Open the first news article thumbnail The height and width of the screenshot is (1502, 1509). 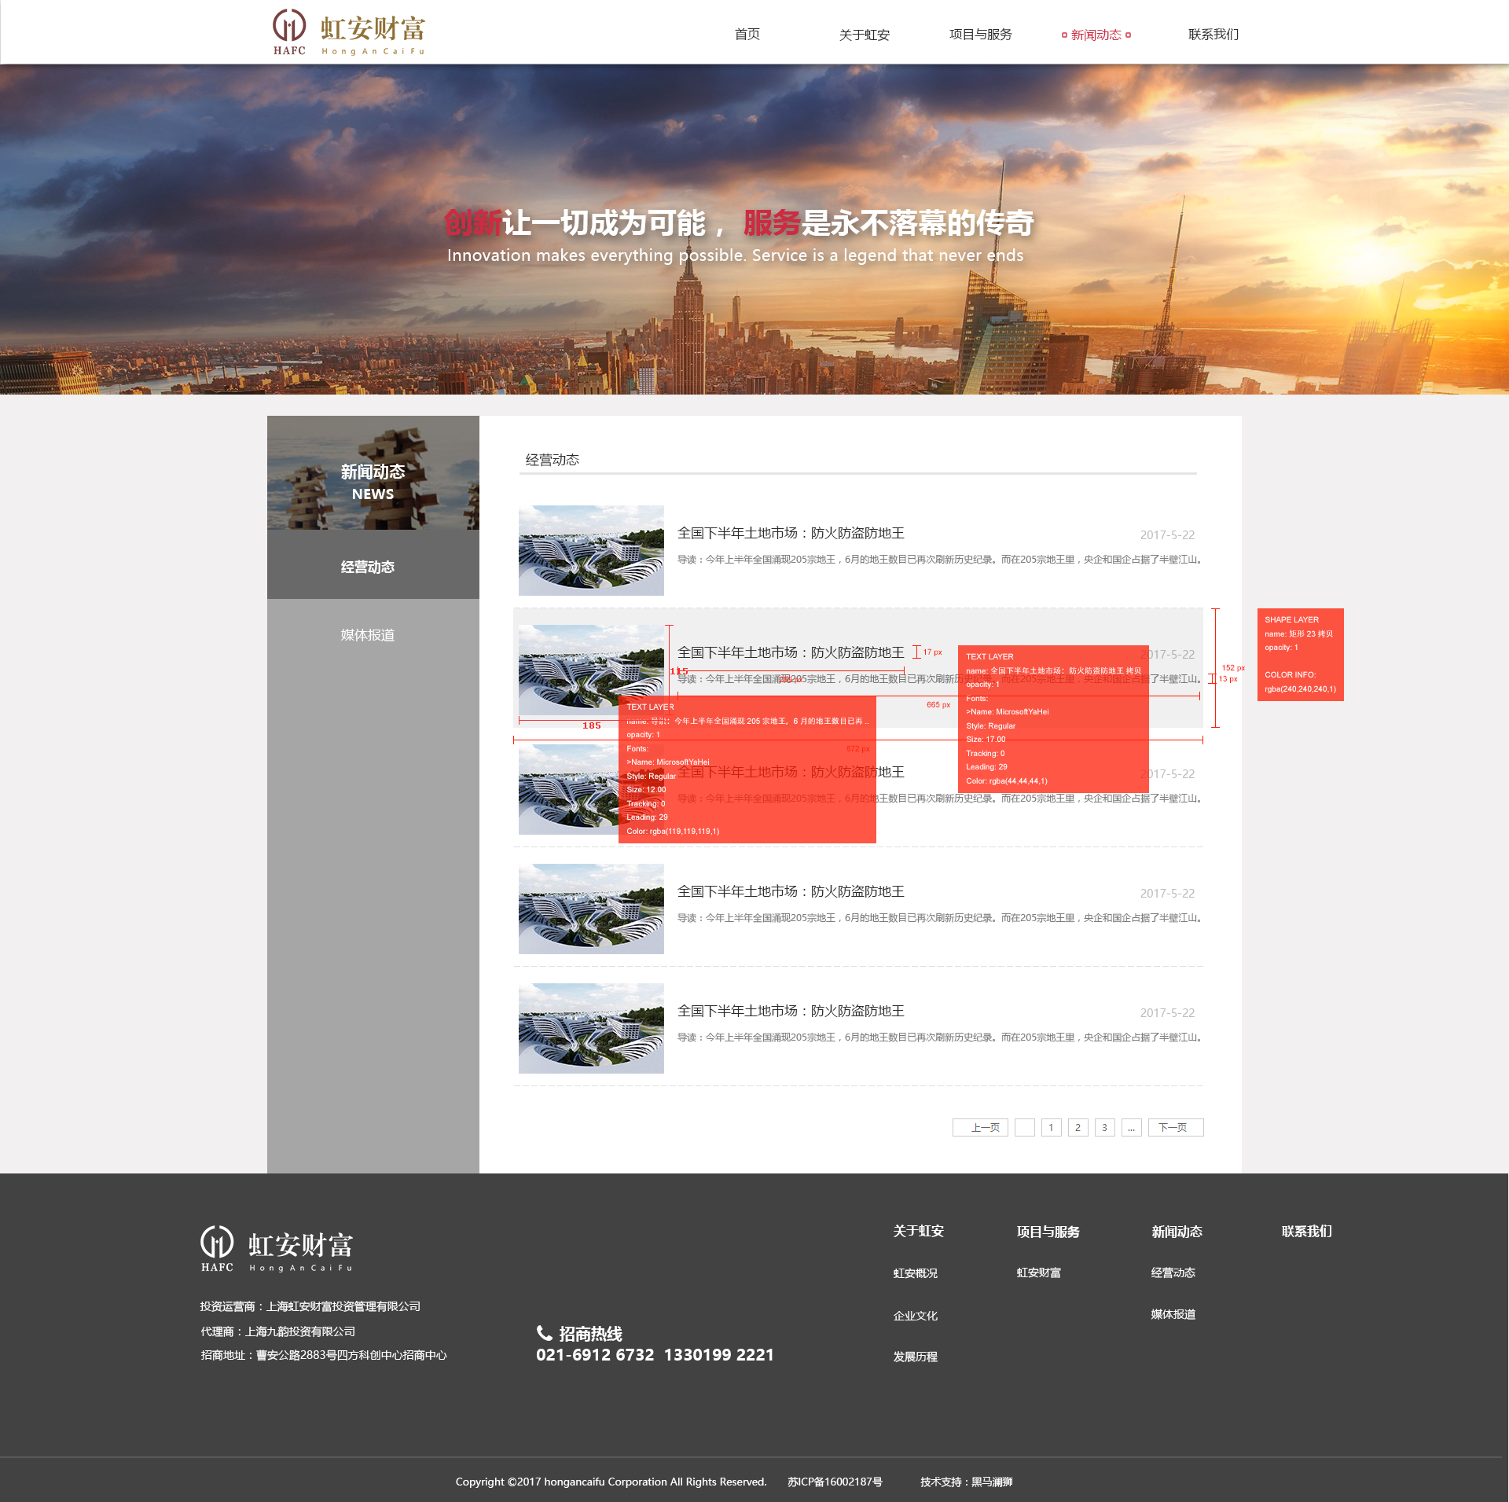(591, 550)
